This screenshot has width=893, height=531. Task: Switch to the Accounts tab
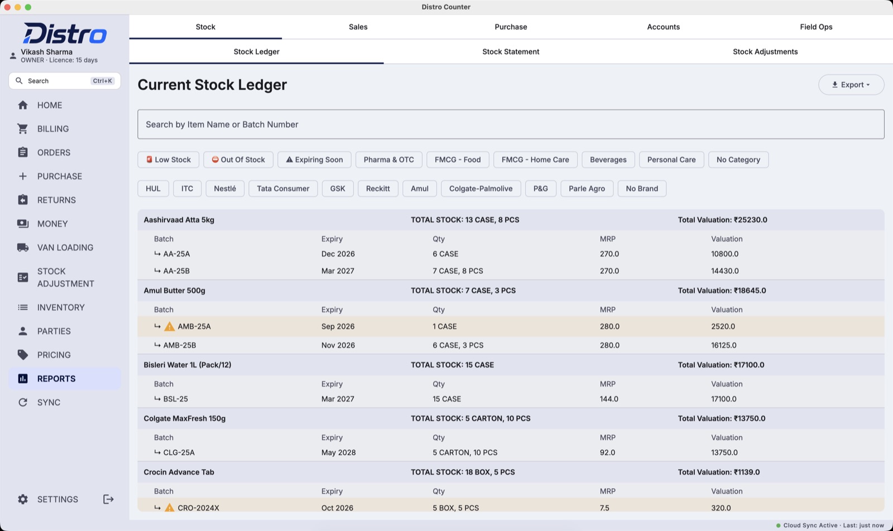[664, 27]
